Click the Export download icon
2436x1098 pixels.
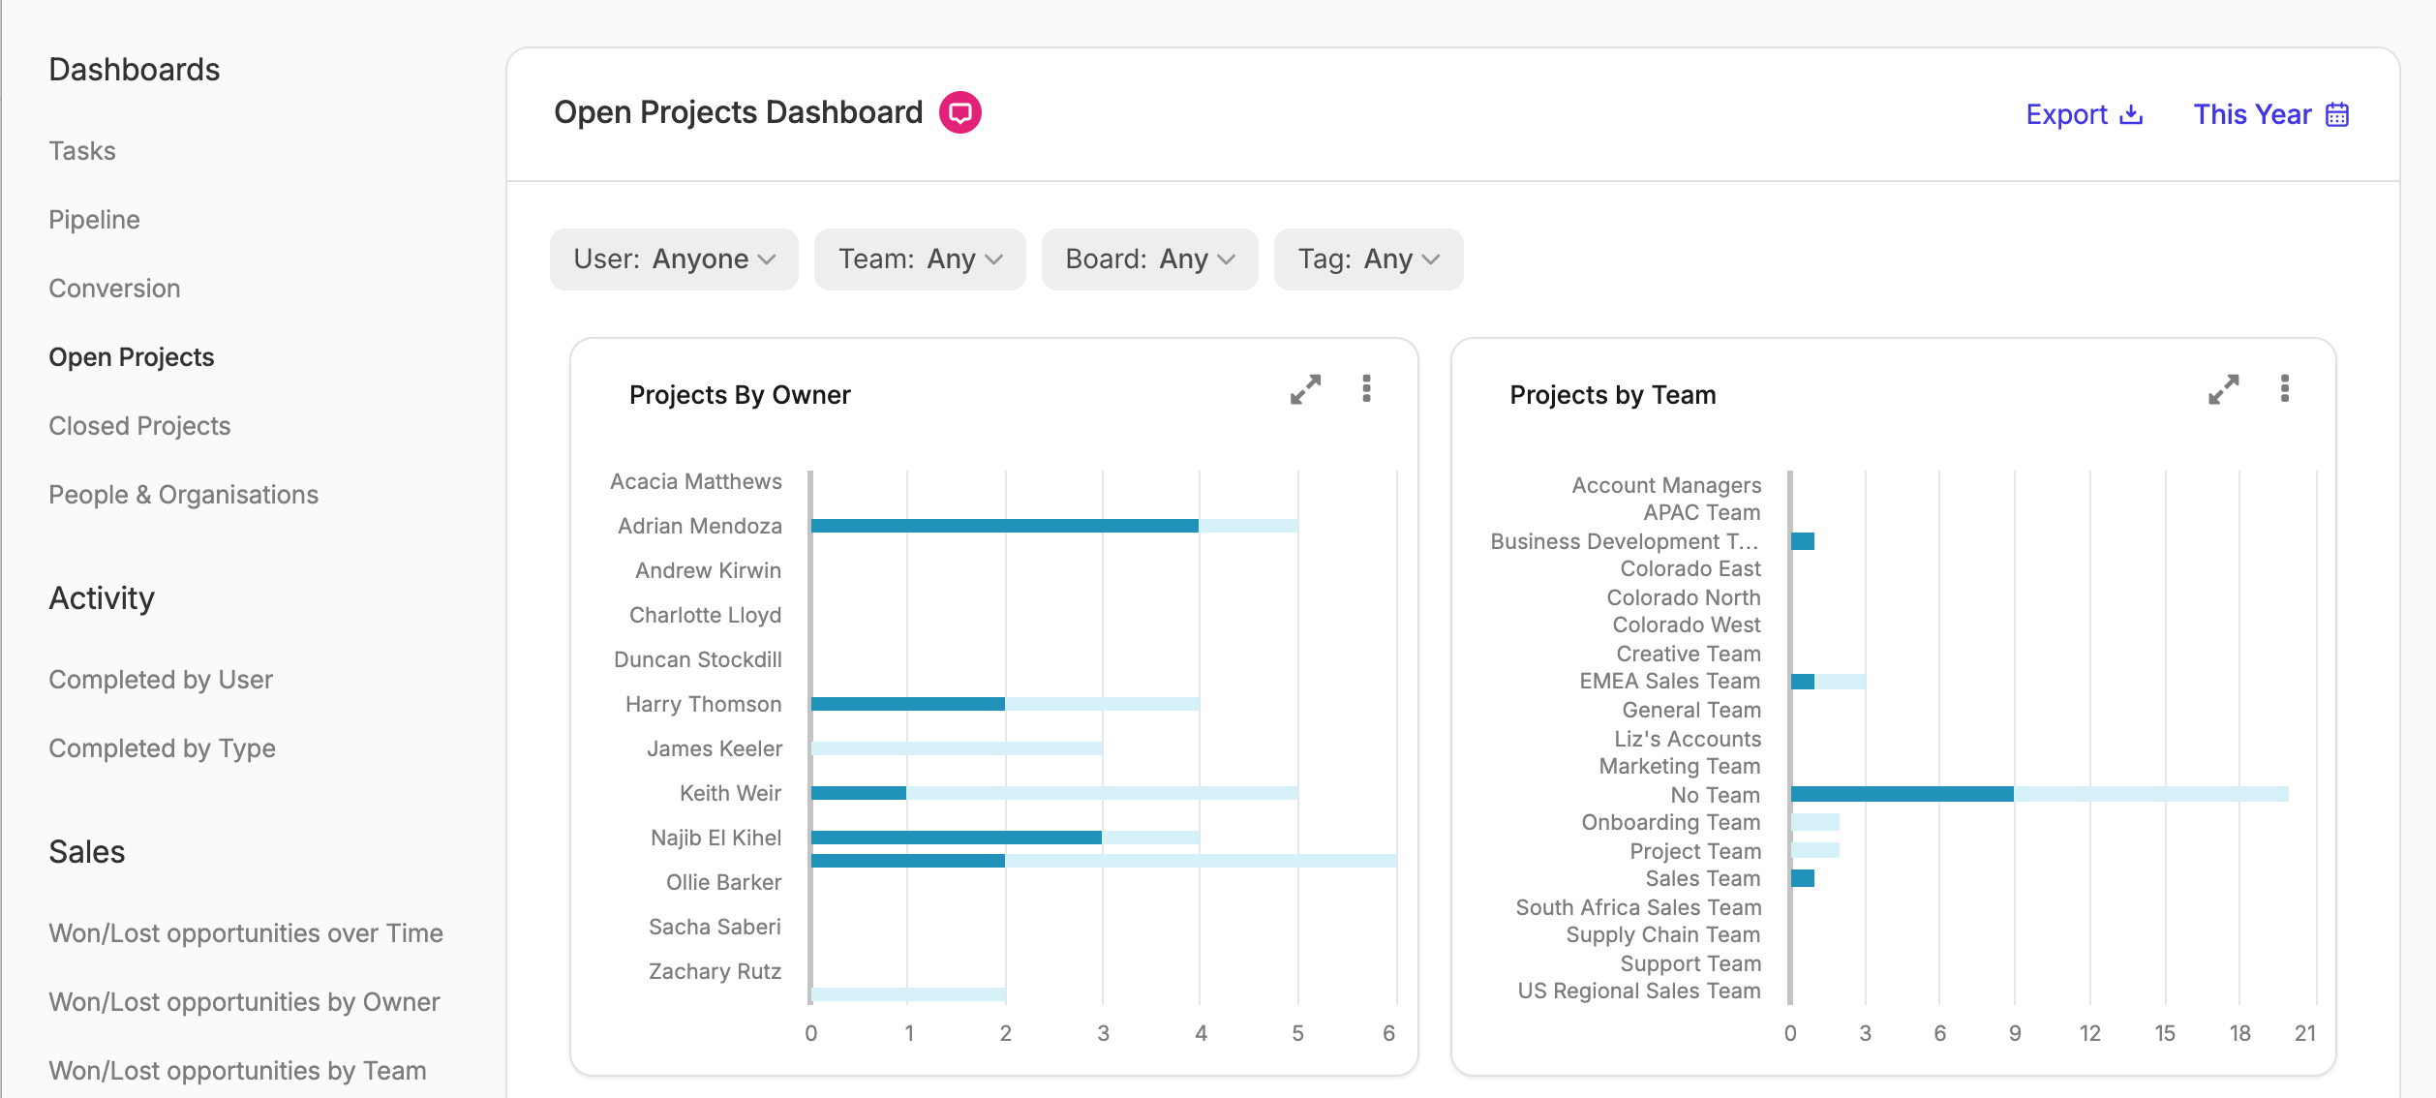2131,114
